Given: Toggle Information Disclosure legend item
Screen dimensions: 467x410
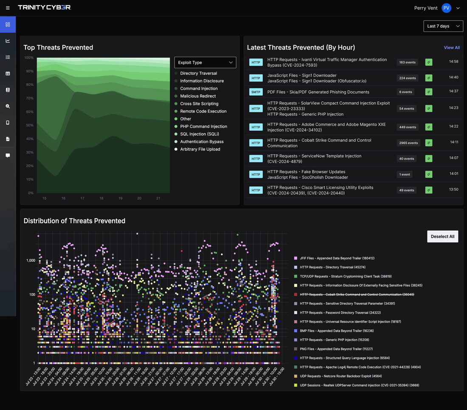Looking at the screenshot, I should tap(199, 81).
